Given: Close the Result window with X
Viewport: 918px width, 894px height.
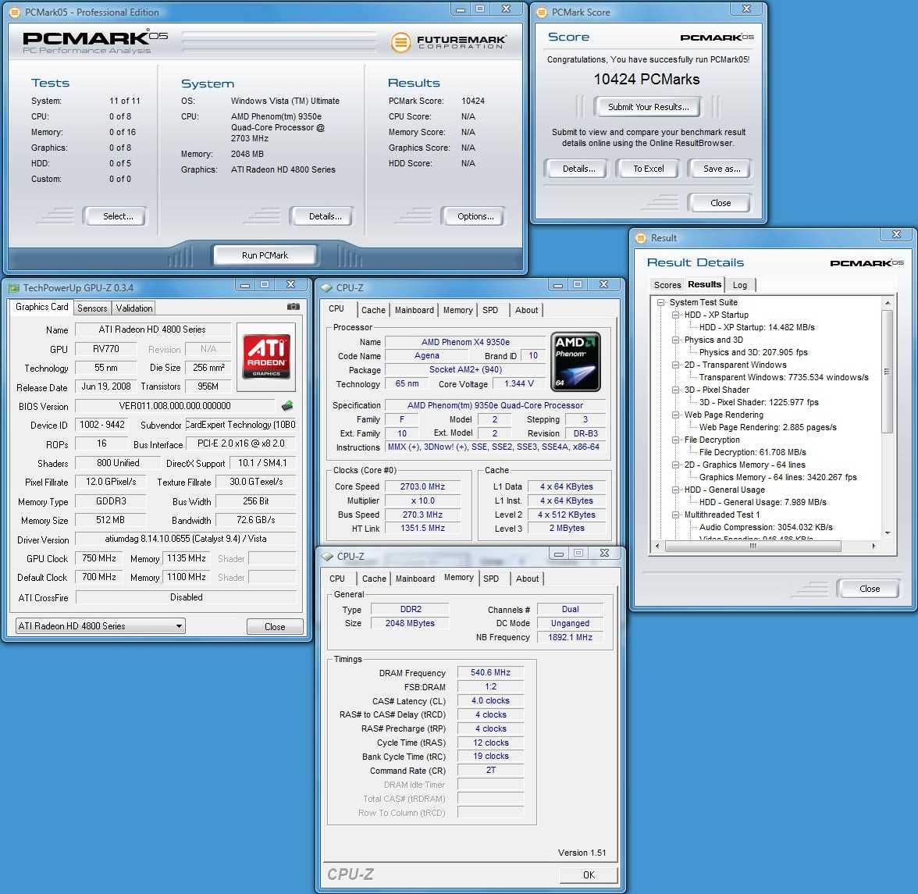Looking at the screenshot, I should (896, 234).
